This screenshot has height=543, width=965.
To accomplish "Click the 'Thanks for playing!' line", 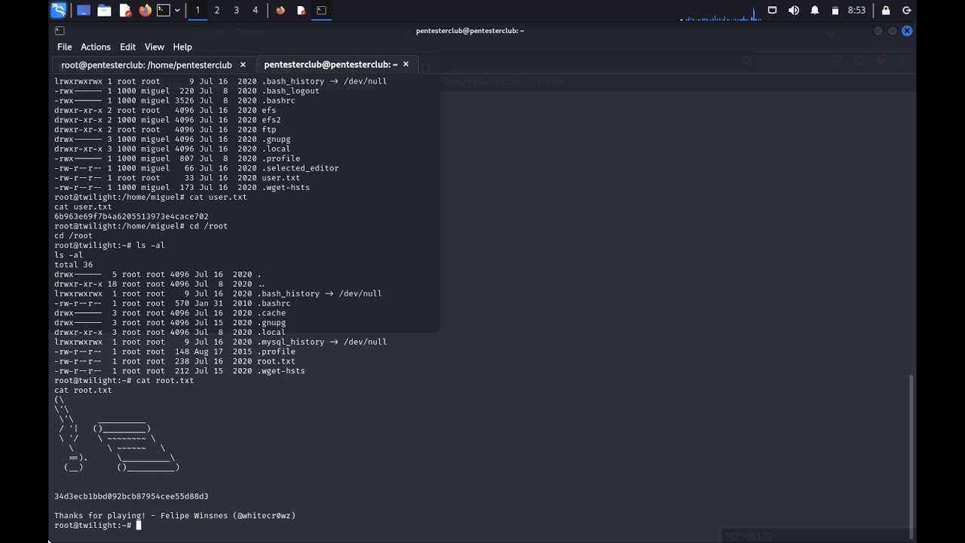I will coord(175,516).
